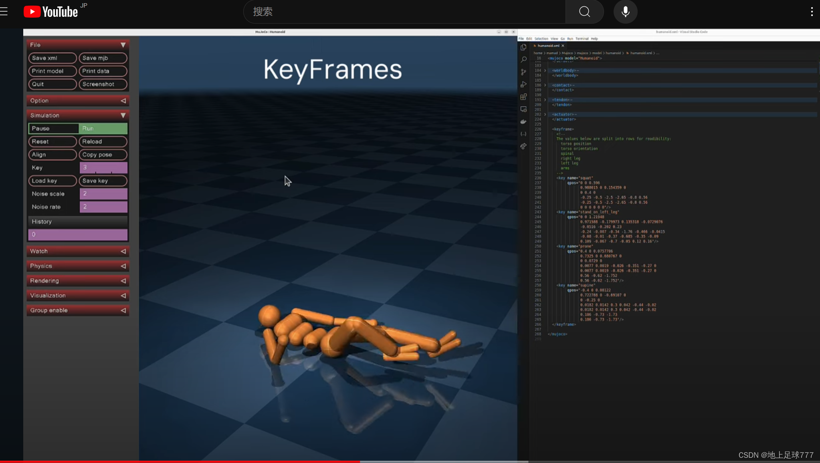Viewport: 820px width, 463px height.
Task: Toggle the Run simulation button
Action: tap(103, 129)
